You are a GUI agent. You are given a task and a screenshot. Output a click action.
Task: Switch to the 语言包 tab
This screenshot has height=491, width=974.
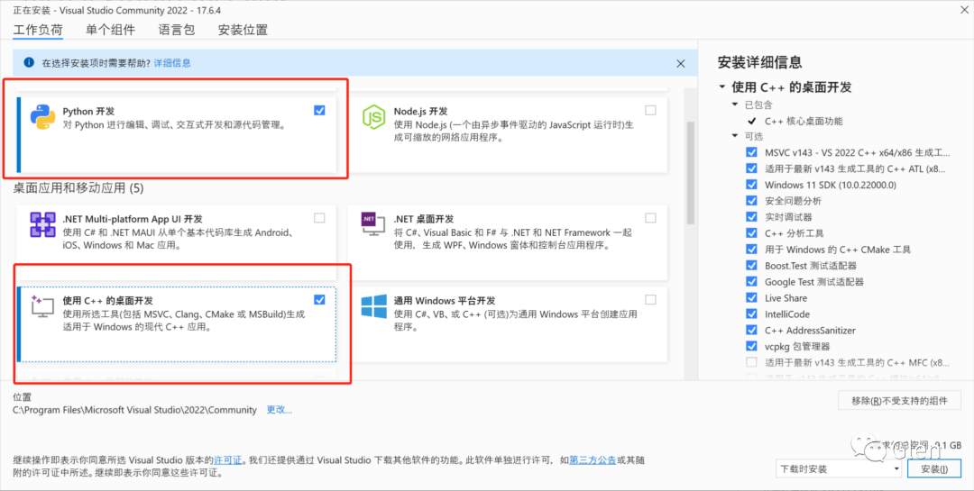177,29
